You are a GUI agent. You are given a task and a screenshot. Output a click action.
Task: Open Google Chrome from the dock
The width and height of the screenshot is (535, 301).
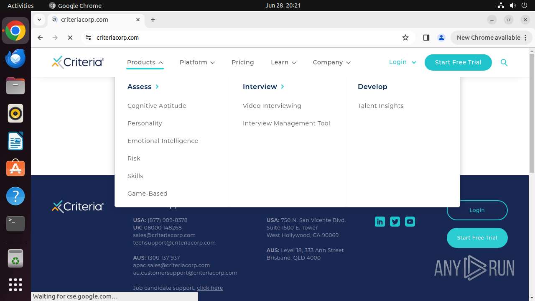(x=15, y=31)
